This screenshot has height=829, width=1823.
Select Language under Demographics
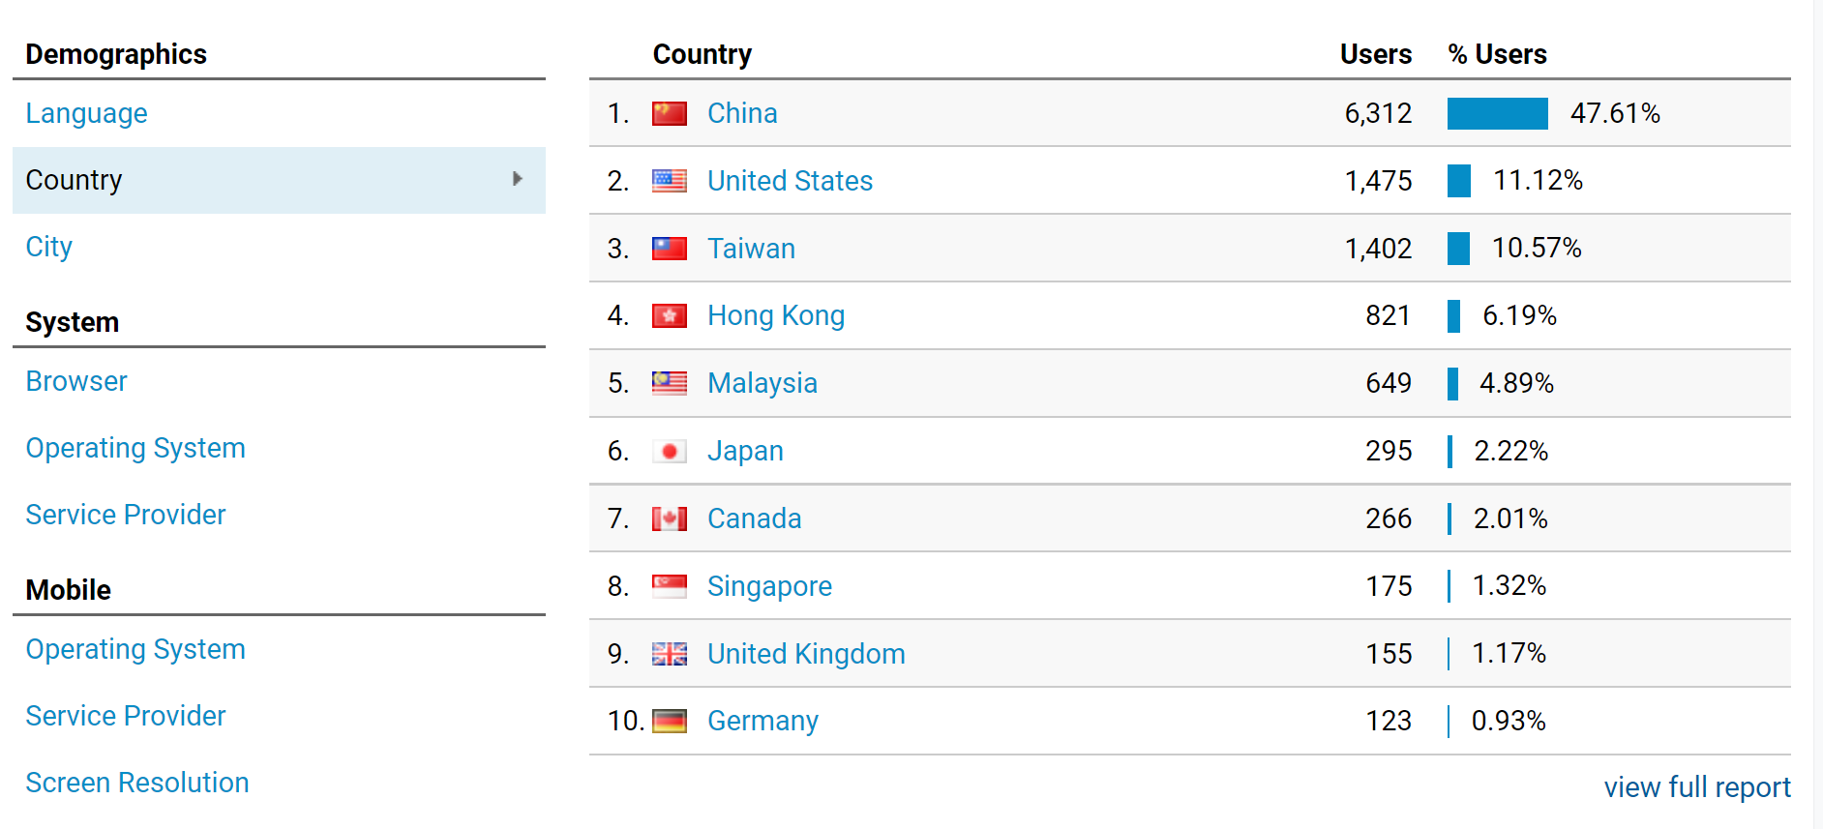click(86, 113)
